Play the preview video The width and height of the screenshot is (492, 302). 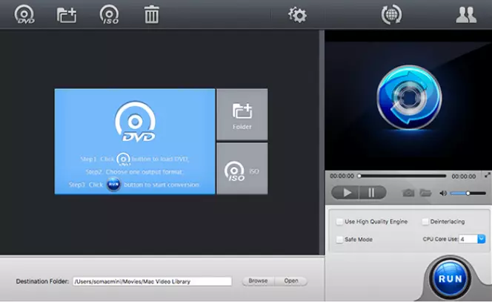click(345, 193)
